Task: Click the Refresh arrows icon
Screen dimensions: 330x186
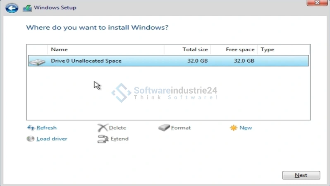Action: tap(31, 127)
